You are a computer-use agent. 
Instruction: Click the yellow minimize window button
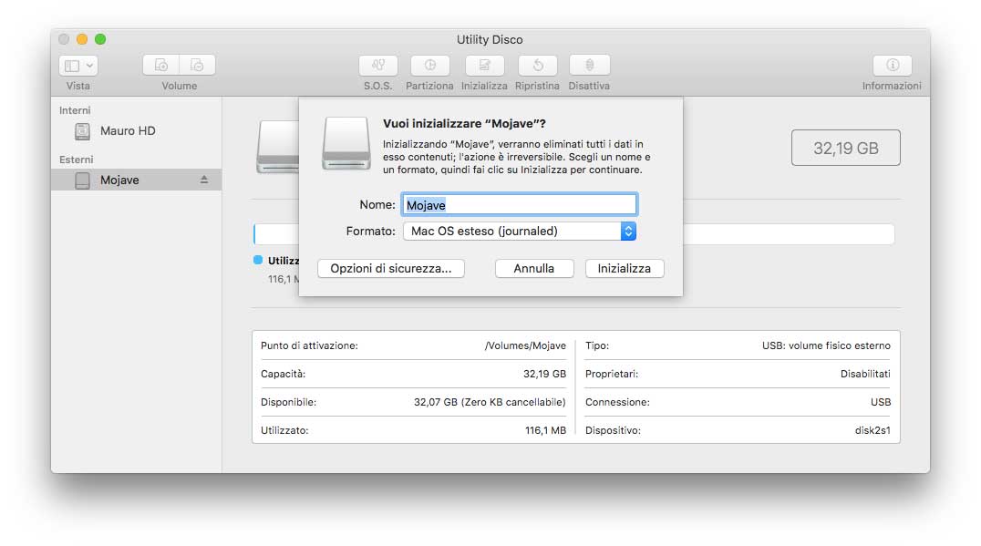(82, 39)
